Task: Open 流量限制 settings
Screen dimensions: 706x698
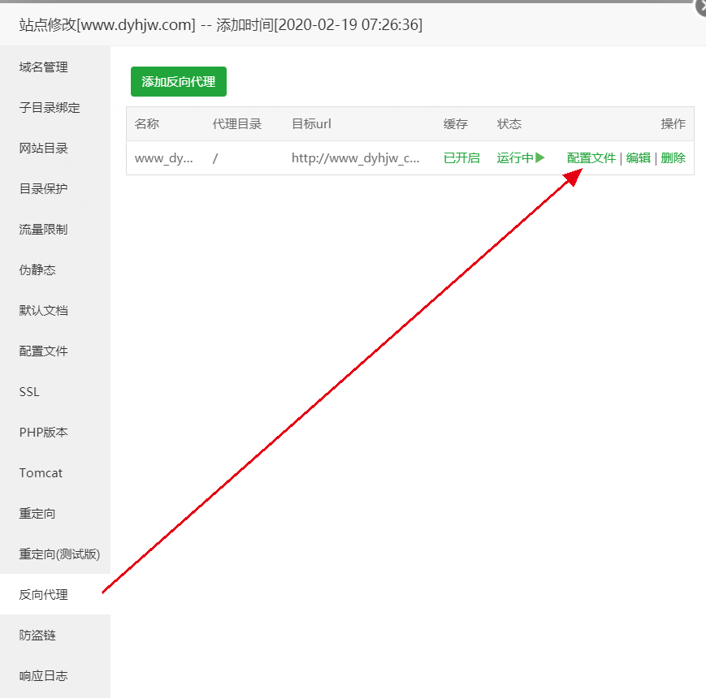Action: (x=43, y=230)
